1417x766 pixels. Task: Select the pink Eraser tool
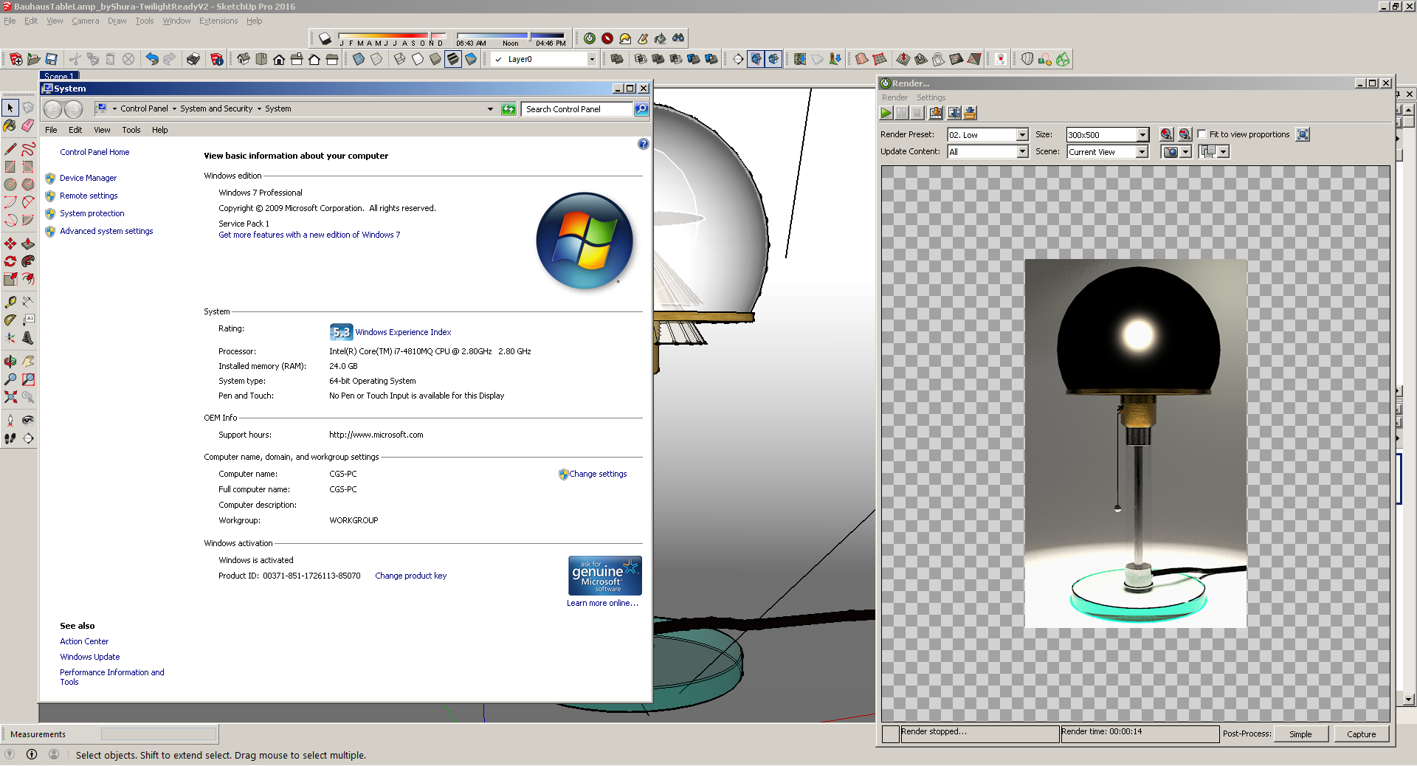pos(28,125)
